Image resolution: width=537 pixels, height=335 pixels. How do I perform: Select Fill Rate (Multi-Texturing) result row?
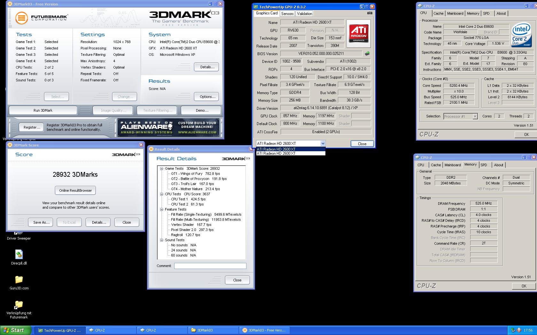206,220
